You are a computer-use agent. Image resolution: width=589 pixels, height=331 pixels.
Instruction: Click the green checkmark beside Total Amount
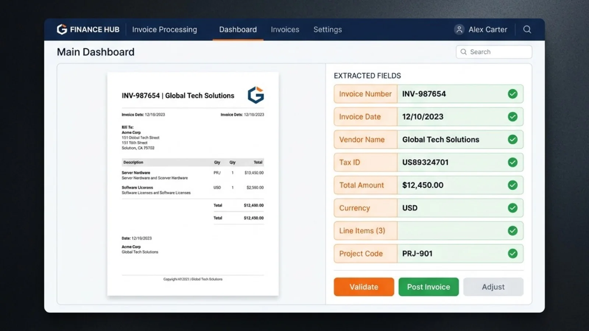pos(512,185)
